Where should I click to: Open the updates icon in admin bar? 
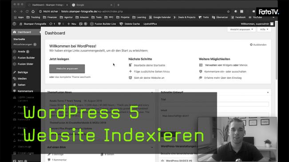click(52, 24)
